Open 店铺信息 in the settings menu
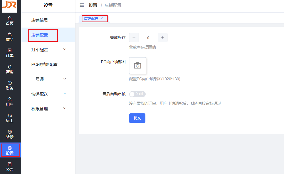 (48, 20)
